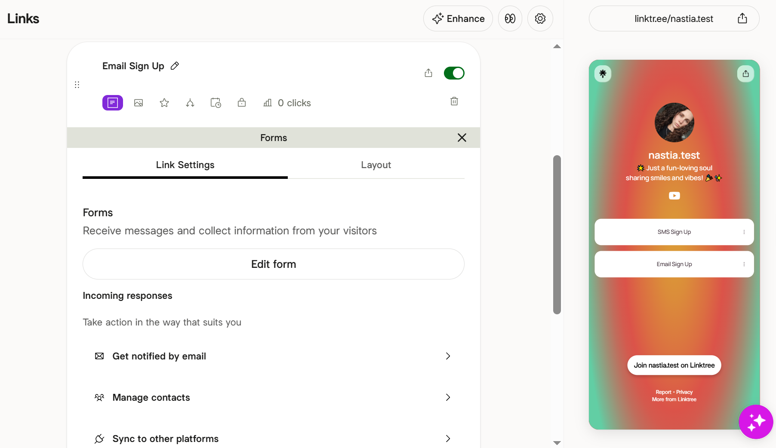The image size is (776, 448).
Task: View analytics bar chart icon
Action: click(x=268, y=103)
